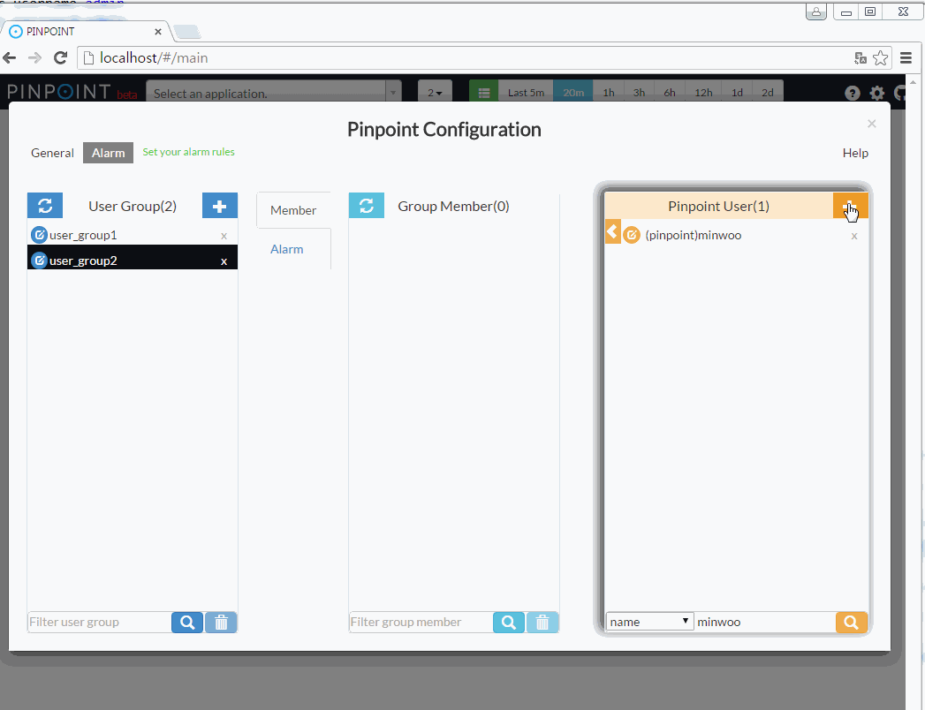Open the Help link
Screen dimensions: 925x710
click(855, 153)
